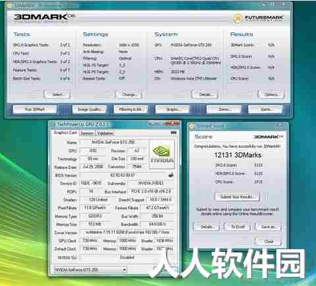Viewport: 316px width, 286px height.
Task: Click Close in the Score window
Action: click(268, 241)
